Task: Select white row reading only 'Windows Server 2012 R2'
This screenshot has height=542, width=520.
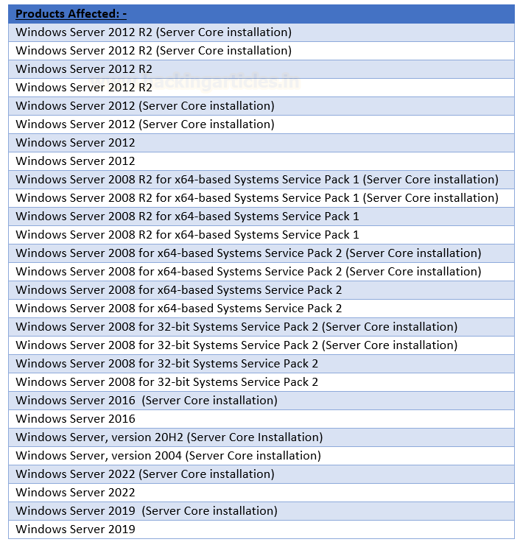Action: click(261, 88)
